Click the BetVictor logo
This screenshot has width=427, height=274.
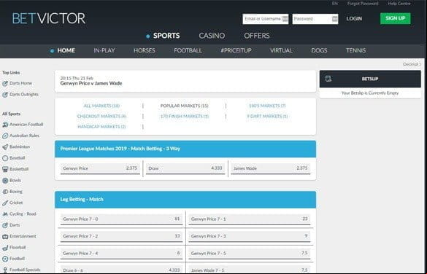point(49,18)
